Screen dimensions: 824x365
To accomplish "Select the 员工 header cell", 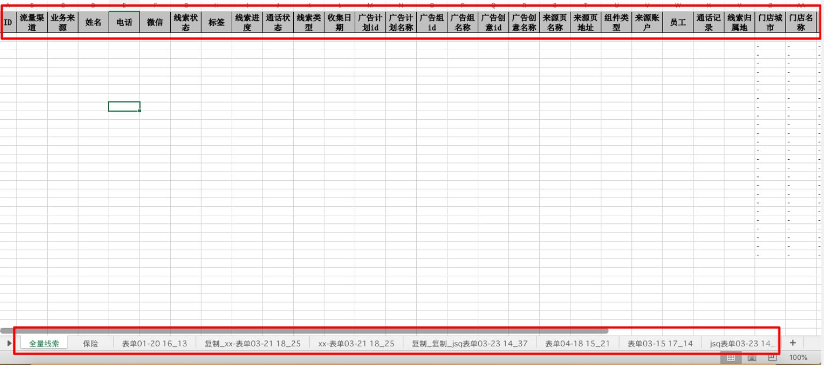I will [677, 22].
